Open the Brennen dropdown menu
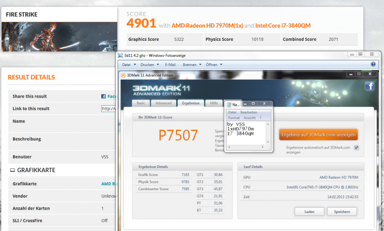The height and width of the screenshot is (231, 384). point(192,64)
